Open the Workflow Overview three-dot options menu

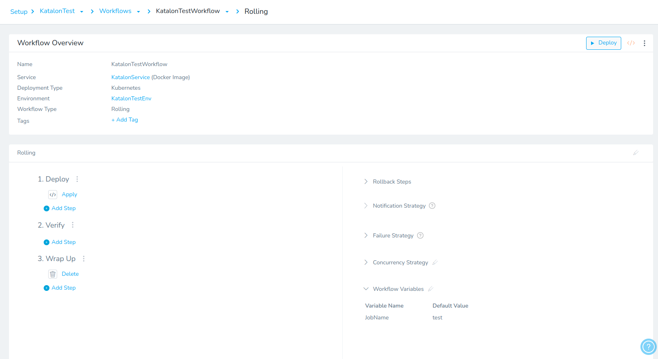[645, 43]
